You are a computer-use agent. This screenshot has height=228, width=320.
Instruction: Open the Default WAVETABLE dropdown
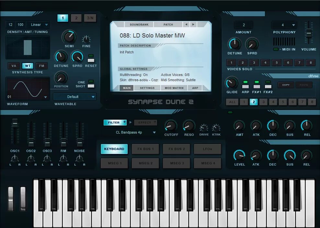pos(75,97)
